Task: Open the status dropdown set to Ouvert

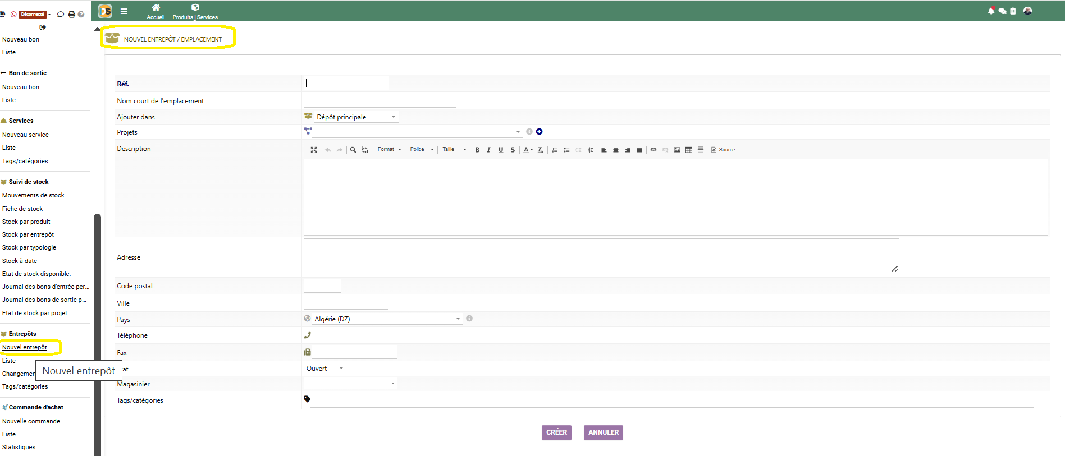Action: coord(324,369)
